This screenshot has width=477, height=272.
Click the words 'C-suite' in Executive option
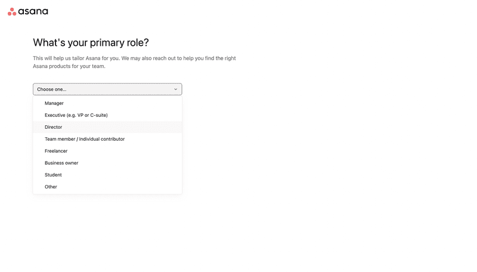coord(98,115)
